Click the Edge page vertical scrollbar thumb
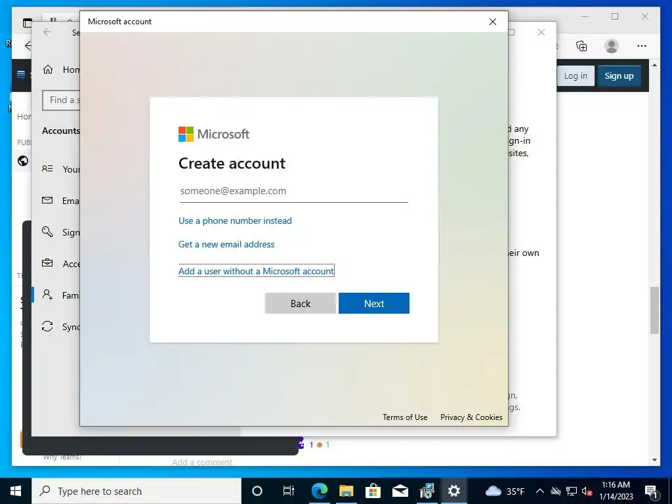672x504 pixels. click(x=654, y=310)
